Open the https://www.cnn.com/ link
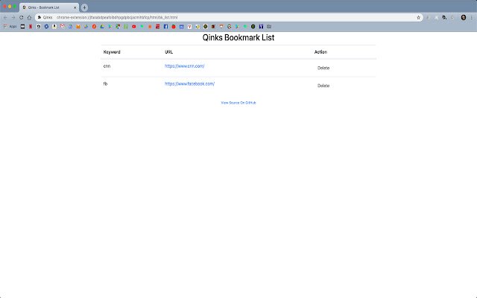This screenshot has height=298, width=477. 184,66
